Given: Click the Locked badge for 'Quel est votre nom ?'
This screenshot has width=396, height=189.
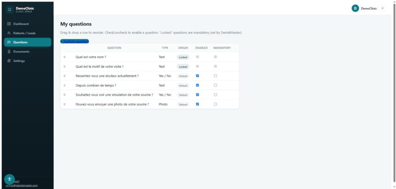Looking at the screenshot, I should click(183, 57).
